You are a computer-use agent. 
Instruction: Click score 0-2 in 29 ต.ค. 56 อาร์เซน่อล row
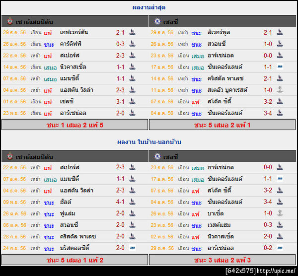pyautogui.click(x=268, y=248)
